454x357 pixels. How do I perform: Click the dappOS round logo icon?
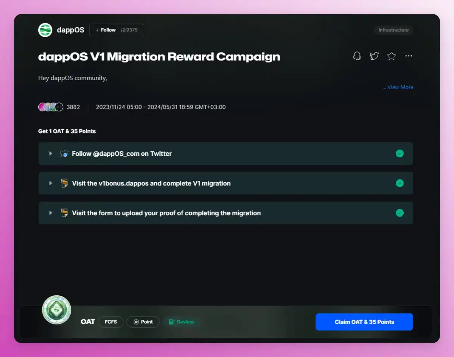click(x=45, y=30)
